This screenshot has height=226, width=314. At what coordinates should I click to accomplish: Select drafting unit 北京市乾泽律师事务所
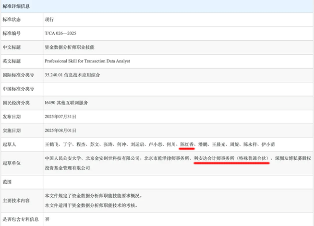click(166, 158)
